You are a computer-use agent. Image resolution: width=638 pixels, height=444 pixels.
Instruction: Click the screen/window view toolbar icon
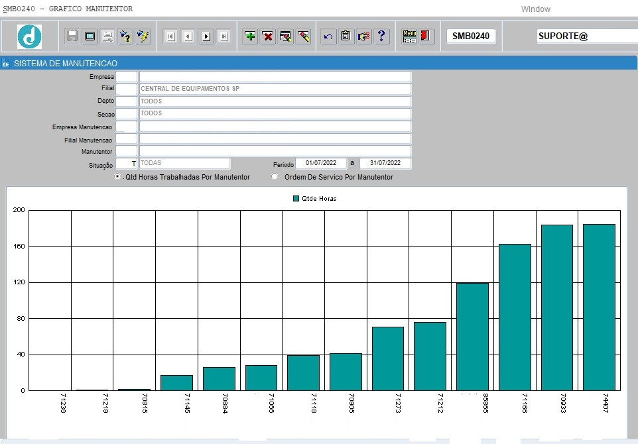[x=90, y=36]
